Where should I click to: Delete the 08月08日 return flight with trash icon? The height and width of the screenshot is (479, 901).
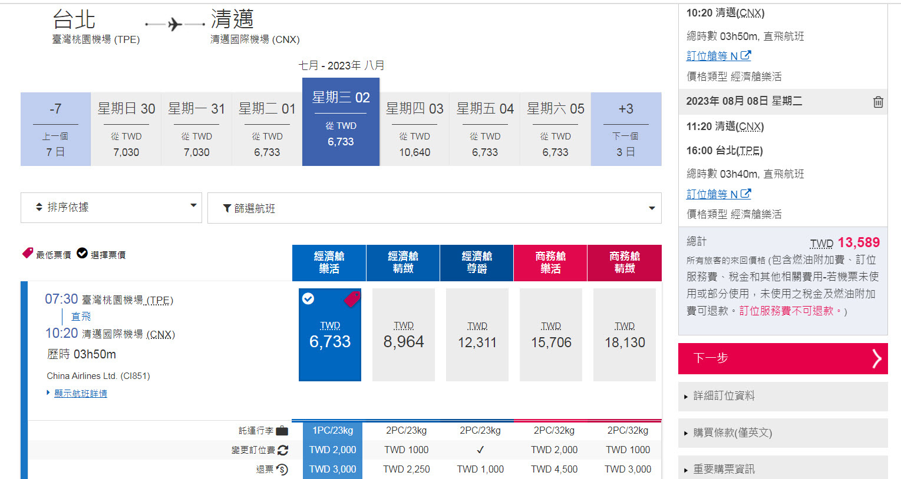tap(878, 102)
